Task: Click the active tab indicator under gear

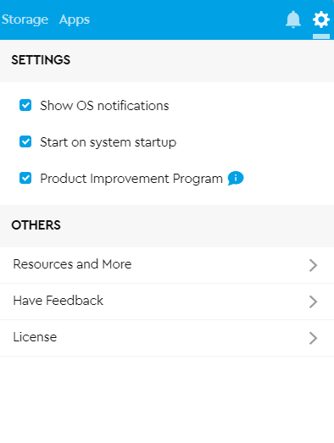Action: click(x=321, y=36)
